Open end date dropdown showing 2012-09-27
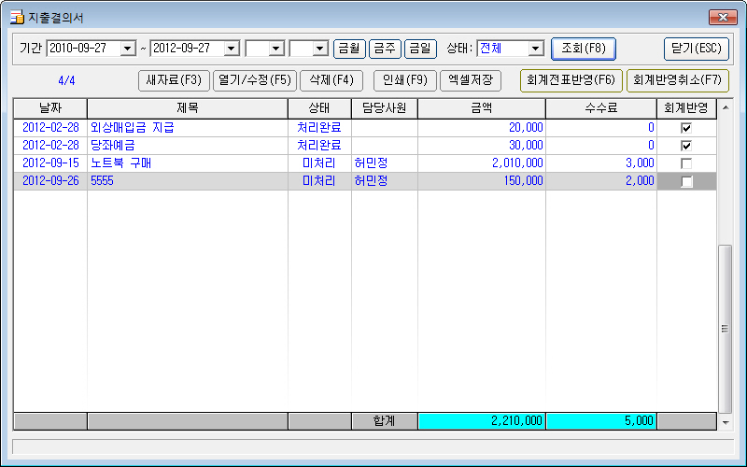This screenshot has width=747, height=467. pos(232,49)
